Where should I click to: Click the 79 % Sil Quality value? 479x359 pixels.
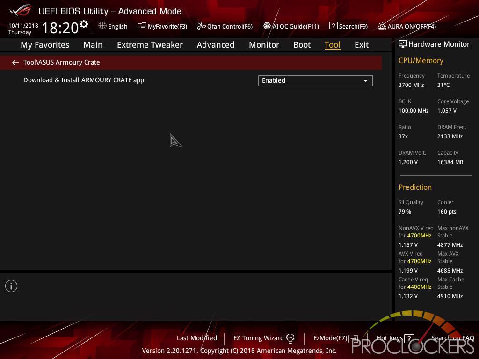point(405,212)
